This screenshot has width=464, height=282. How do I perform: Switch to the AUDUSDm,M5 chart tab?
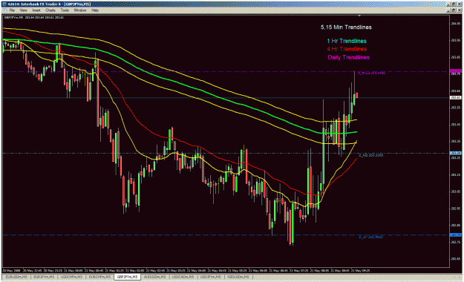[154, 277]
